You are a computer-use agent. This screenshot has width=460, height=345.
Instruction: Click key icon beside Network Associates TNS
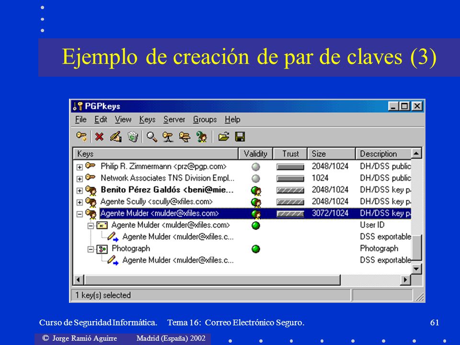91,177
